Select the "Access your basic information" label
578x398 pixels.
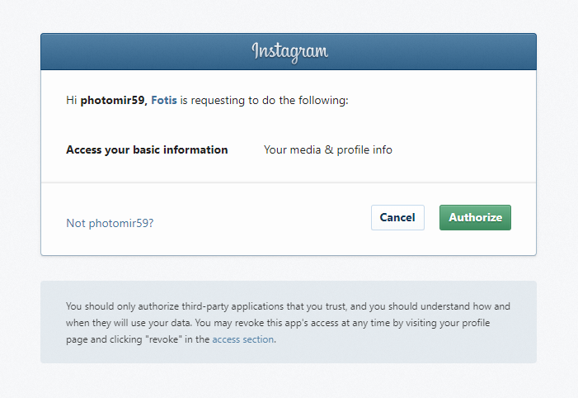(147, 150)
